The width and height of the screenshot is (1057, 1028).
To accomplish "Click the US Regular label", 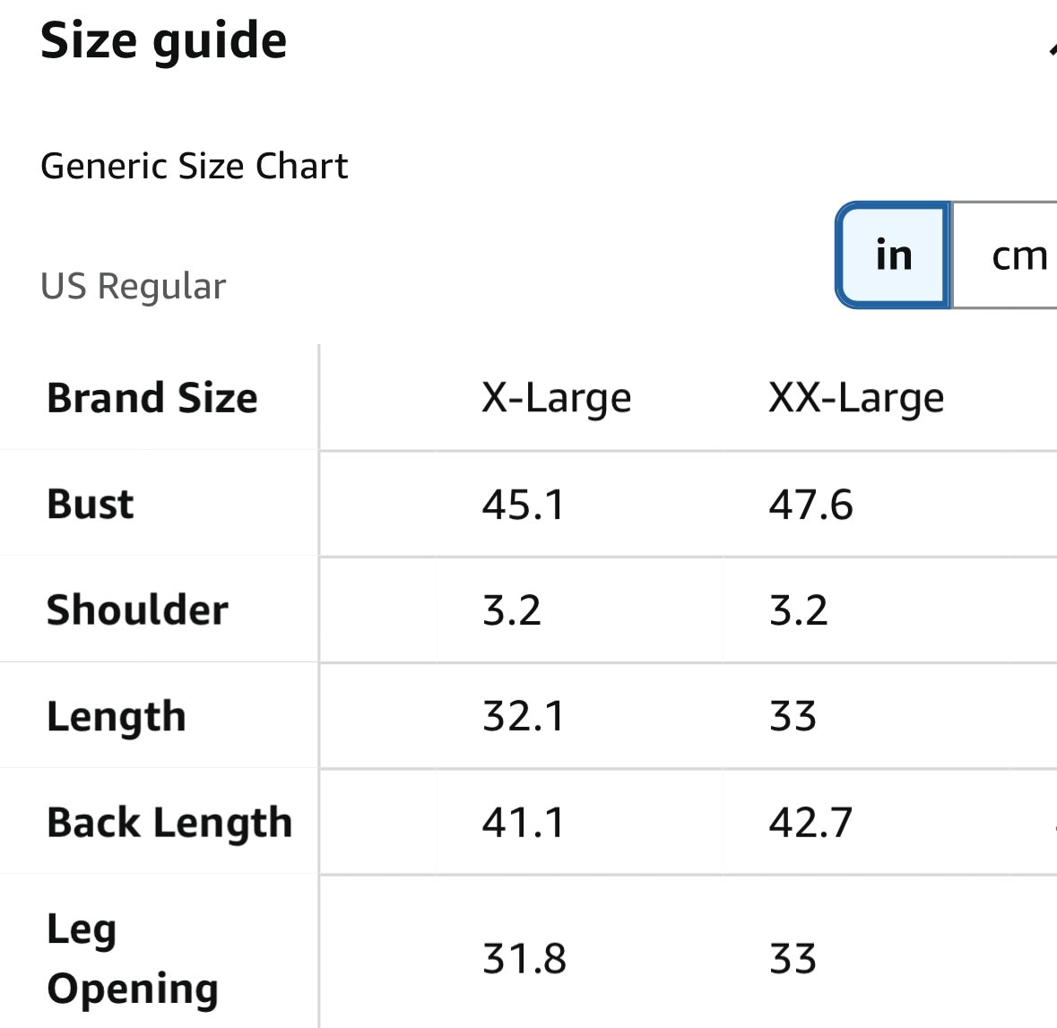I will coord(133,286).
